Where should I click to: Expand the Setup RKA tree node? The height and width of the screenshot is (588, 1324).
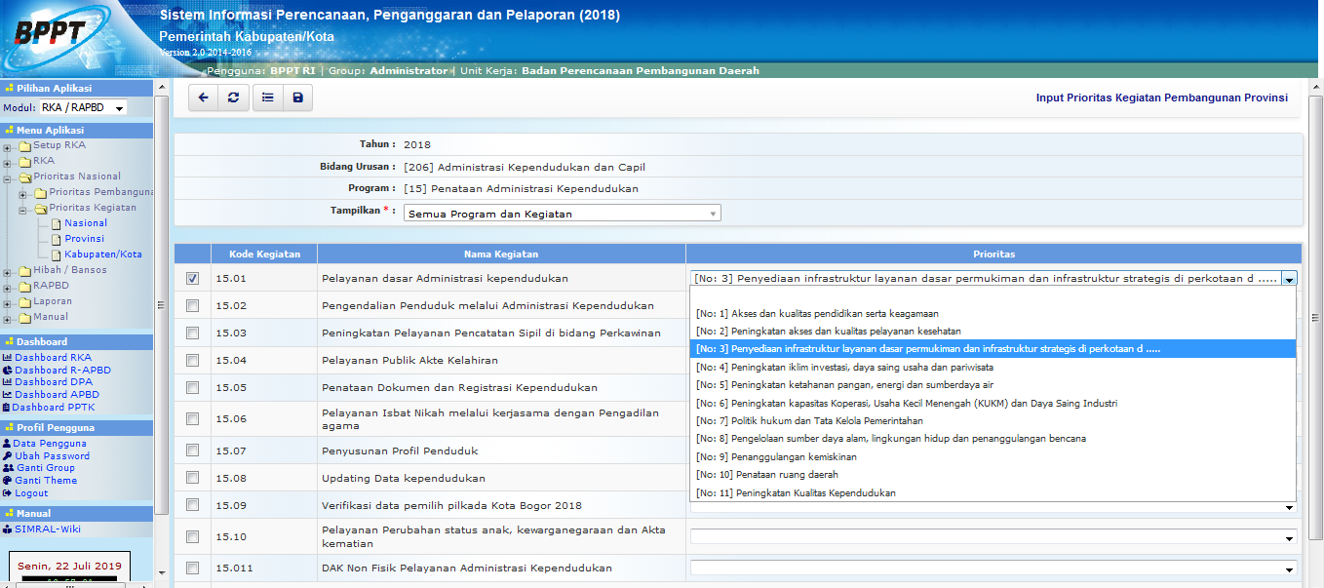(x=8, y=147)
